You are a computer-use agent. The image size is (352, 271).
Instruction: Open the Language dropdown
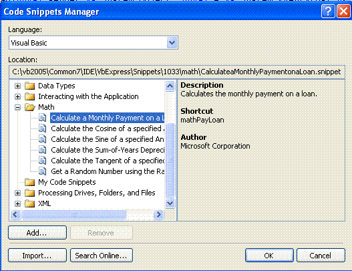[x=172, y=43]
